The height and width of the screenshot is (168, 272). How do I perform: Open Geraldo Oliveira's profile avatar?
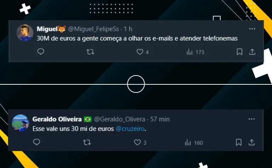point(20,123)
